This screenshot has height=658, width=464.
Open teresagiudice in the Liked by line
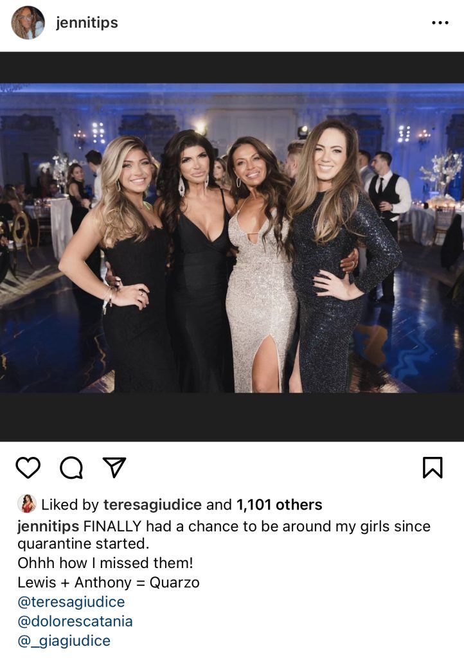click(153, 504)
